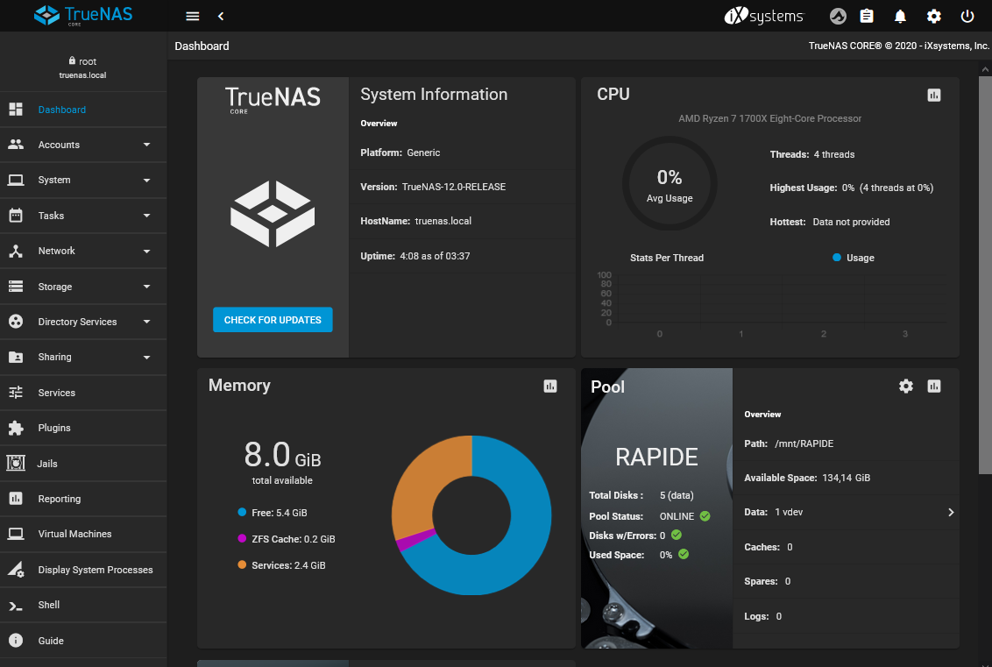This screenshot has height=667, width=992.
Task: Click the Network sidebar icon
Action: point(16,251)
